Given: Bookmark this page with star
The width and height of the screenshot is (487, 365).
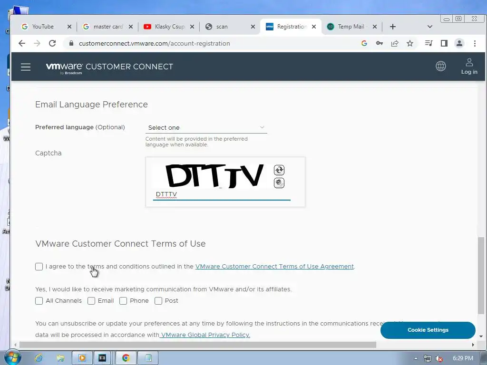Looking at the screenshot, I should 410,43.
